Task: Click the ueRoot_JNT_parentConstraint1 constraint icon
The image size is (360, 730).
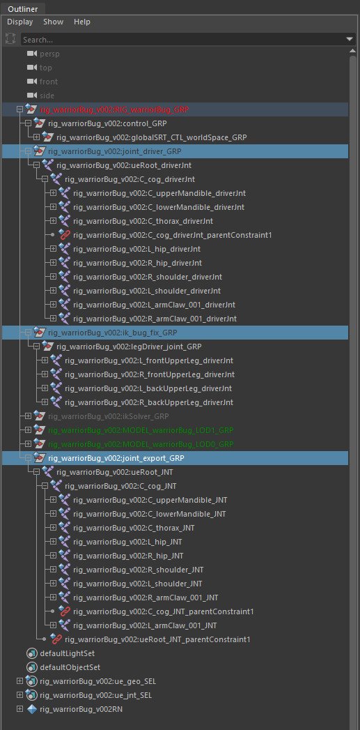Action: point(56,639)
